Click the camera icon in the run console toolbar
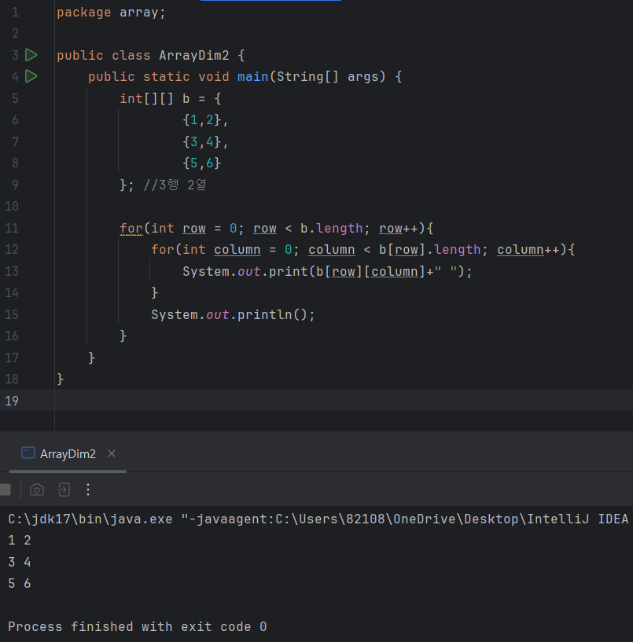The height and width of the screenshot is (642, 633). pyautogui.click(x=36, y=489)
